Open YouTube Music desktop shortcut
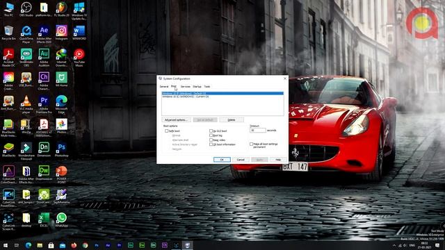The width and height of the screenshot is (445, 250). click(79, 57)
